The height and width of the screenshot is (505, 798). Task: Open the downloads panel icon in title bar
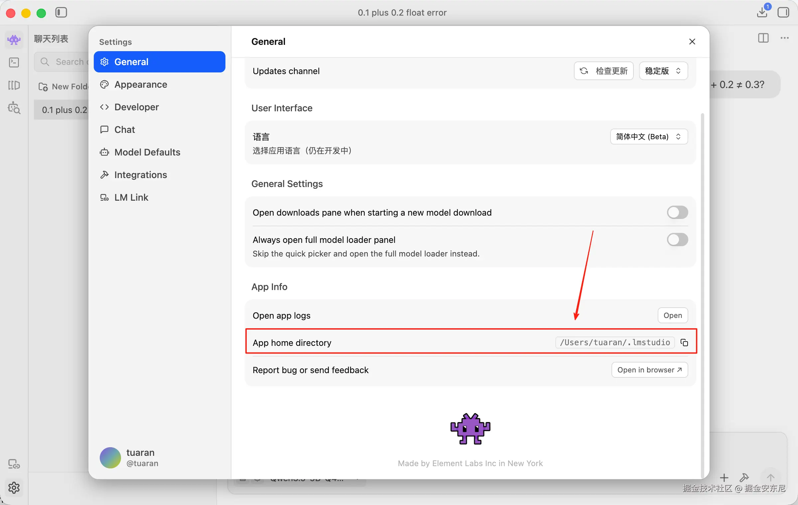click(x=762, y=12)
